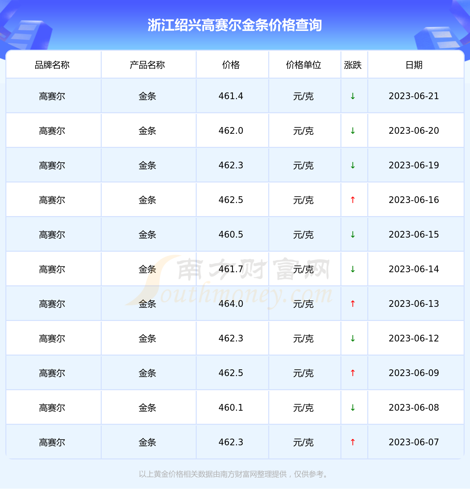Select the price 461.4
This screenshot has height=489, width=470.
coord(231,96)
